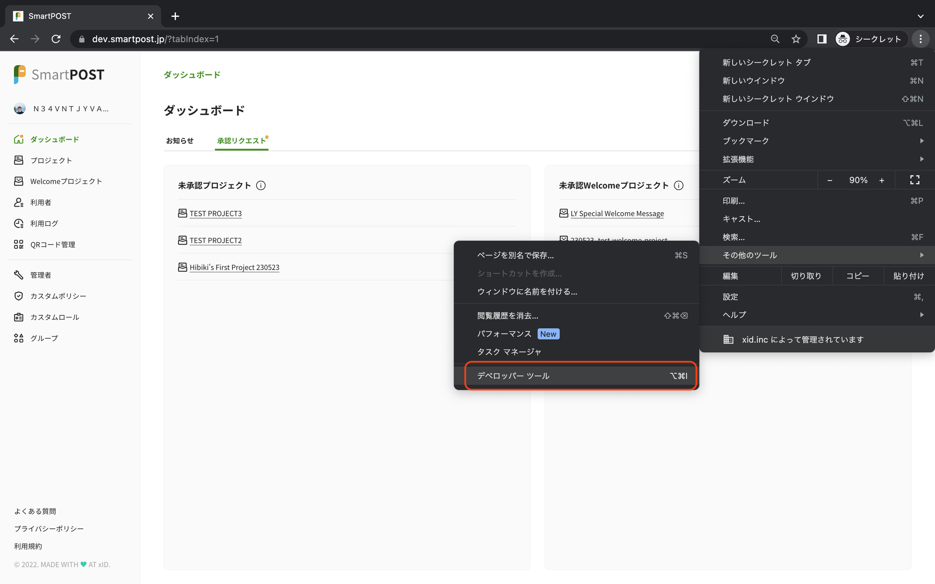This screenshot has height=584, width=935.
Task: Select ページを別名で保存... item
Action: pyautogui.click(x=576, y=256)
